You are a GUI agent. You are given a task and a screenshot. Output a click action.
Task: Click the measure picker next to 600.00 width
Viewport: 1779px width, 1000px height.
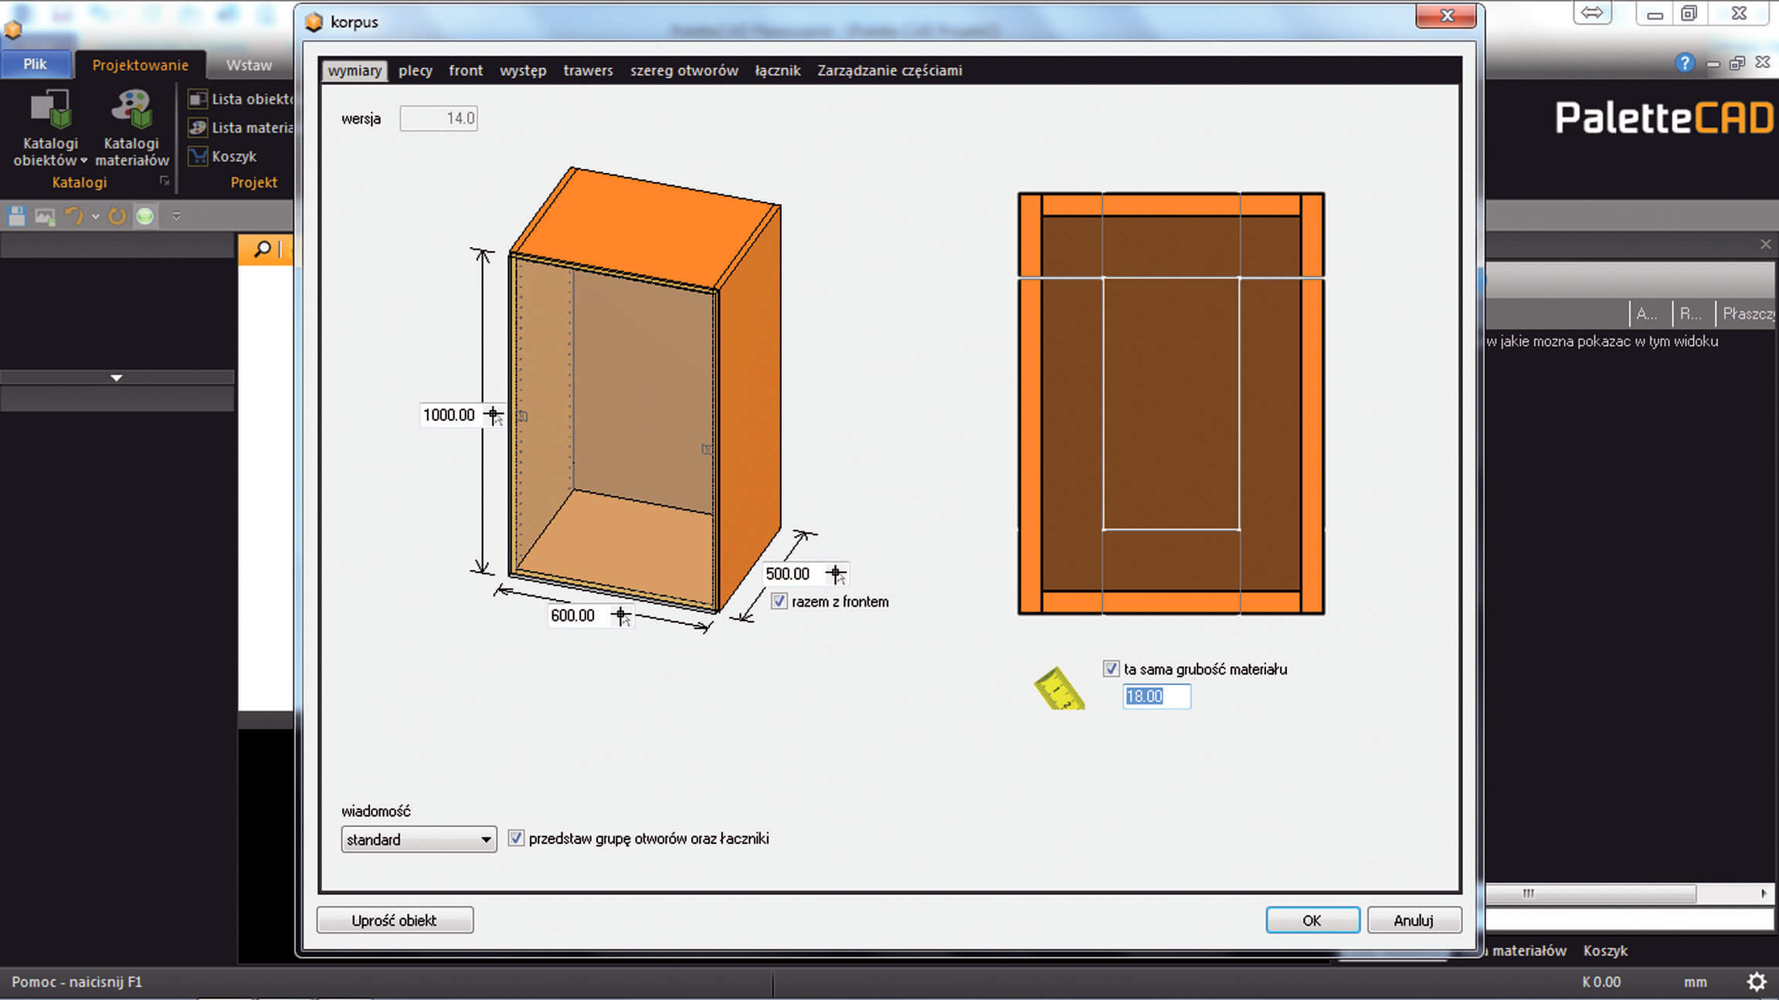tap(621, 615)
